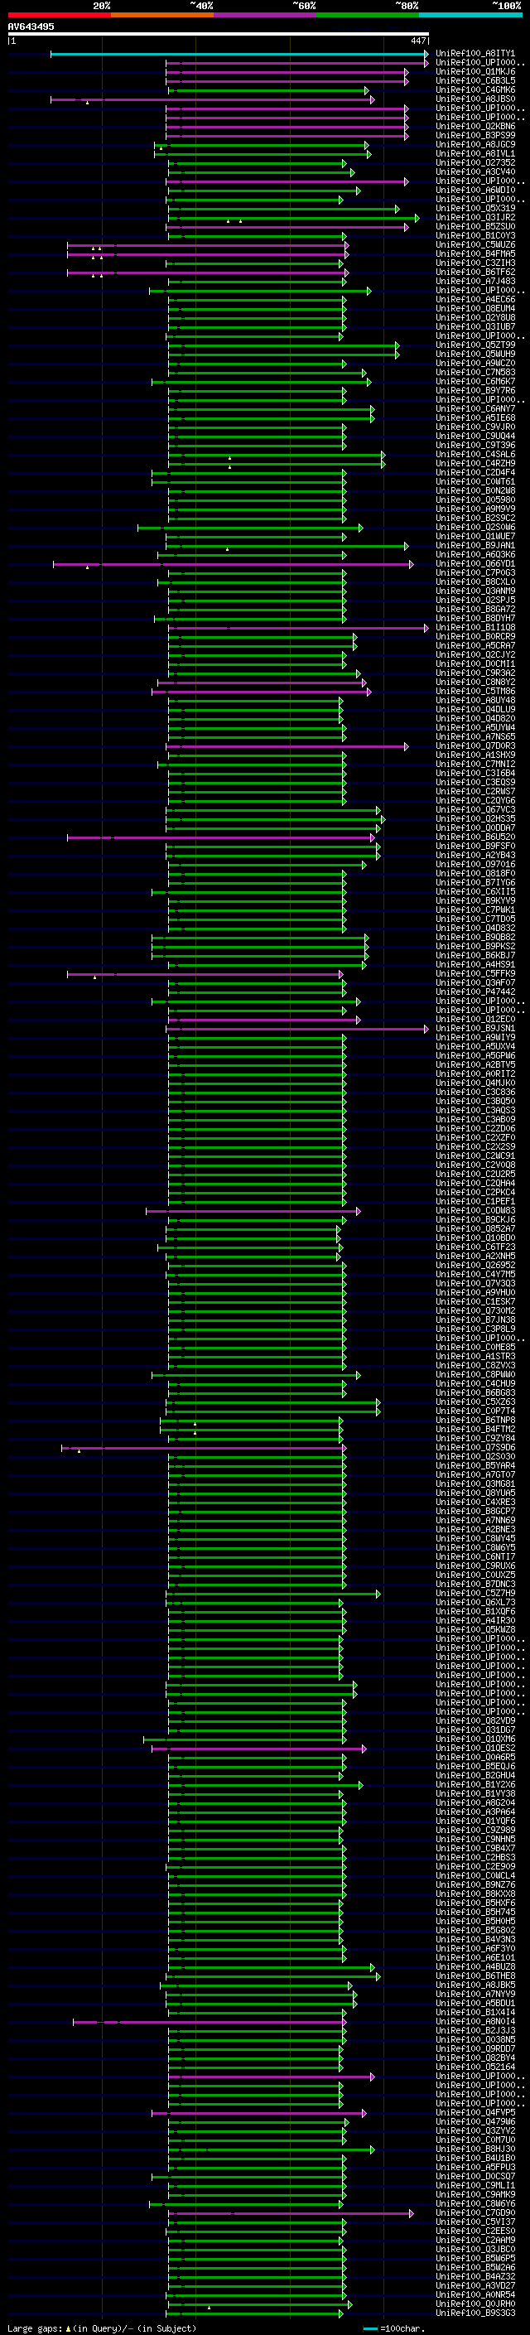
Task: Select hit UniRef100_C2EES0
Action: (x=475, y=2231)
